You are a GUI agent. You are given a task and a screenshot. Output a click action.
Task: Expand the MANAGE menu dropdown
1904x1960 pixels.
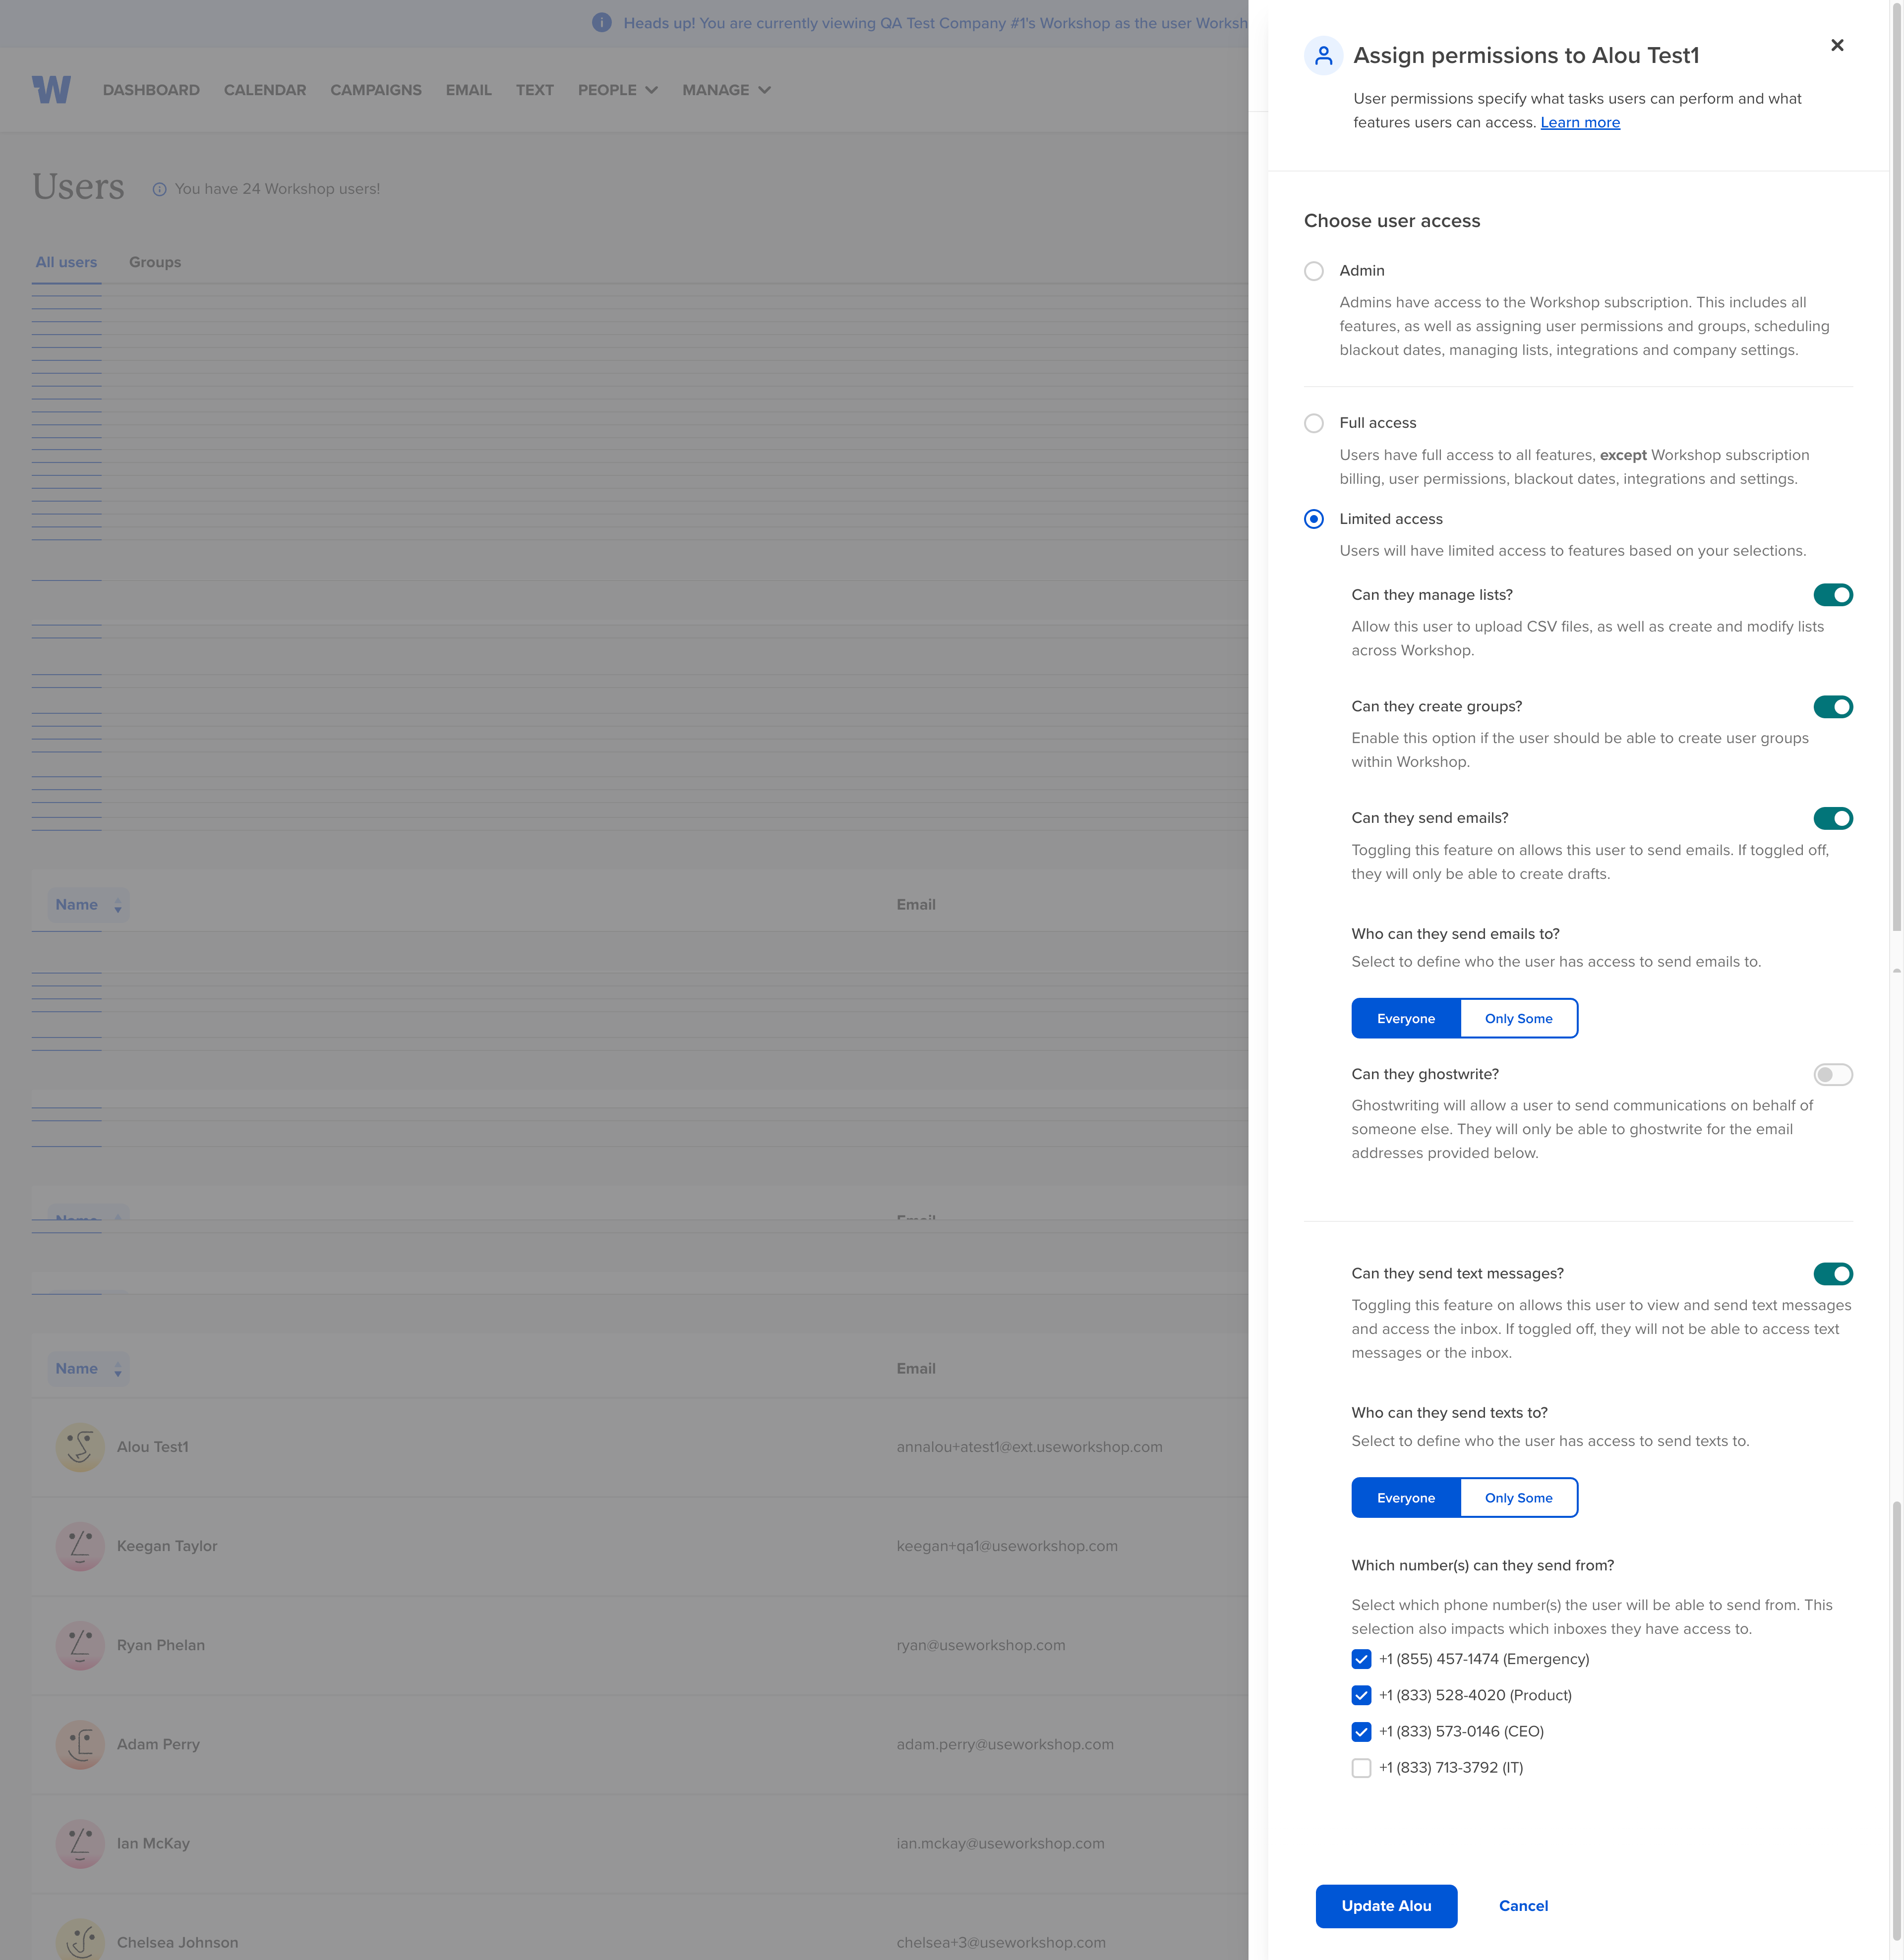(726, 90)
